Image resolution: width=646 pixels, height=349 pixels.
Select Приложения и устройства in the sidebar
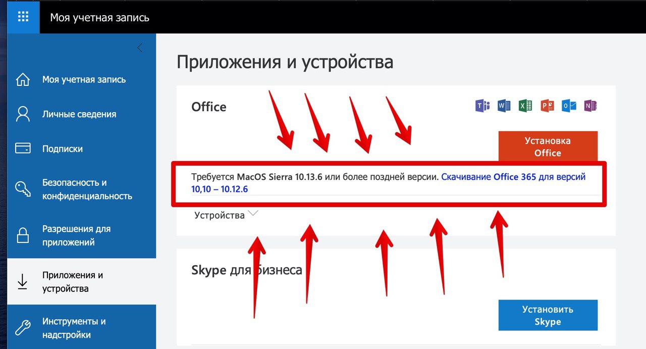coord(82,282)
